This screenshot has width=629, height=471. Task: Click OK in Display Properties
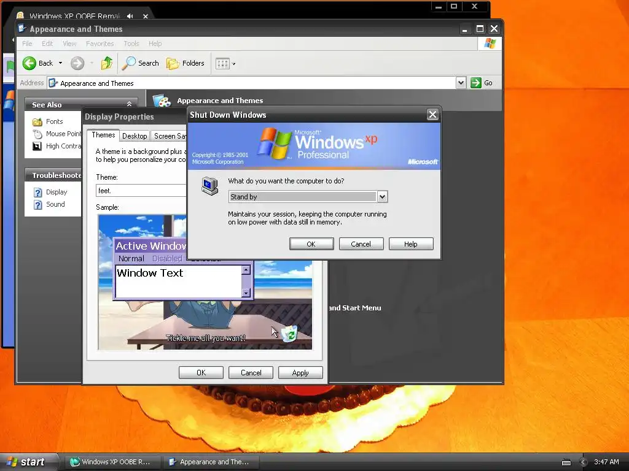point(201,373)
